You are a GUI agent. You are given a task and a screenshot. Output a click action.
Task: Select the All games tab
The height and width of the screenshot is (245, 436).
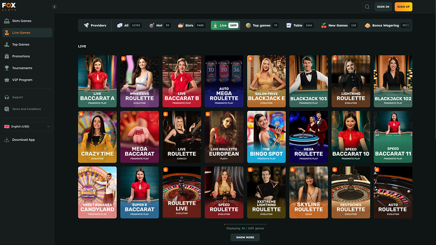coord(129,25)
